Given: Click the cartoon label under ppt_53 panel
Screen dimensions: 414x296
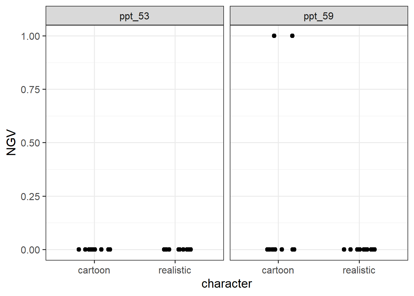Looking at the screenshot, I should (94, 270).
